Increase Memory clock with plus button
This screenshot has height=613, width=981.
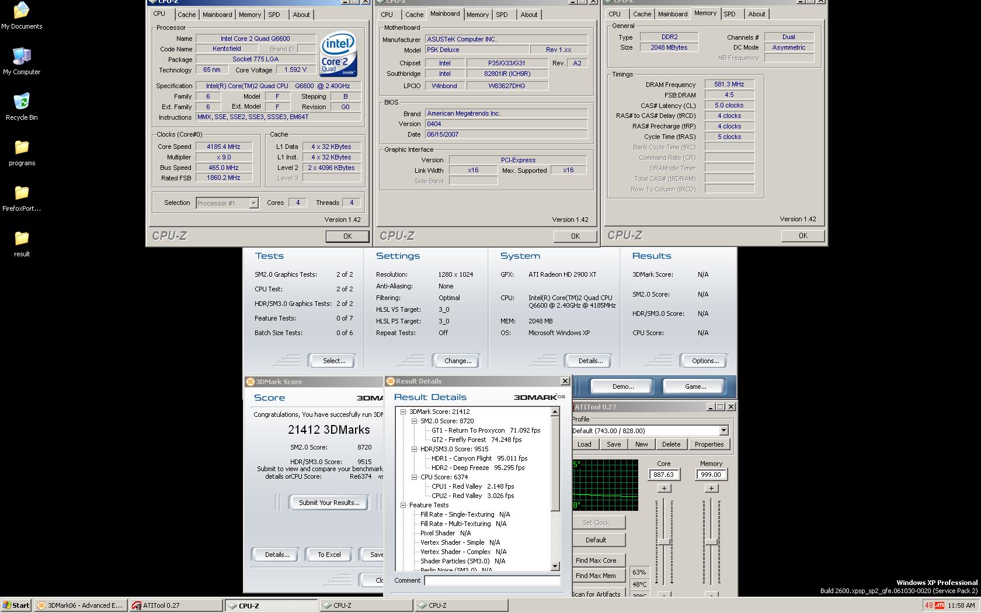[711, 488]
